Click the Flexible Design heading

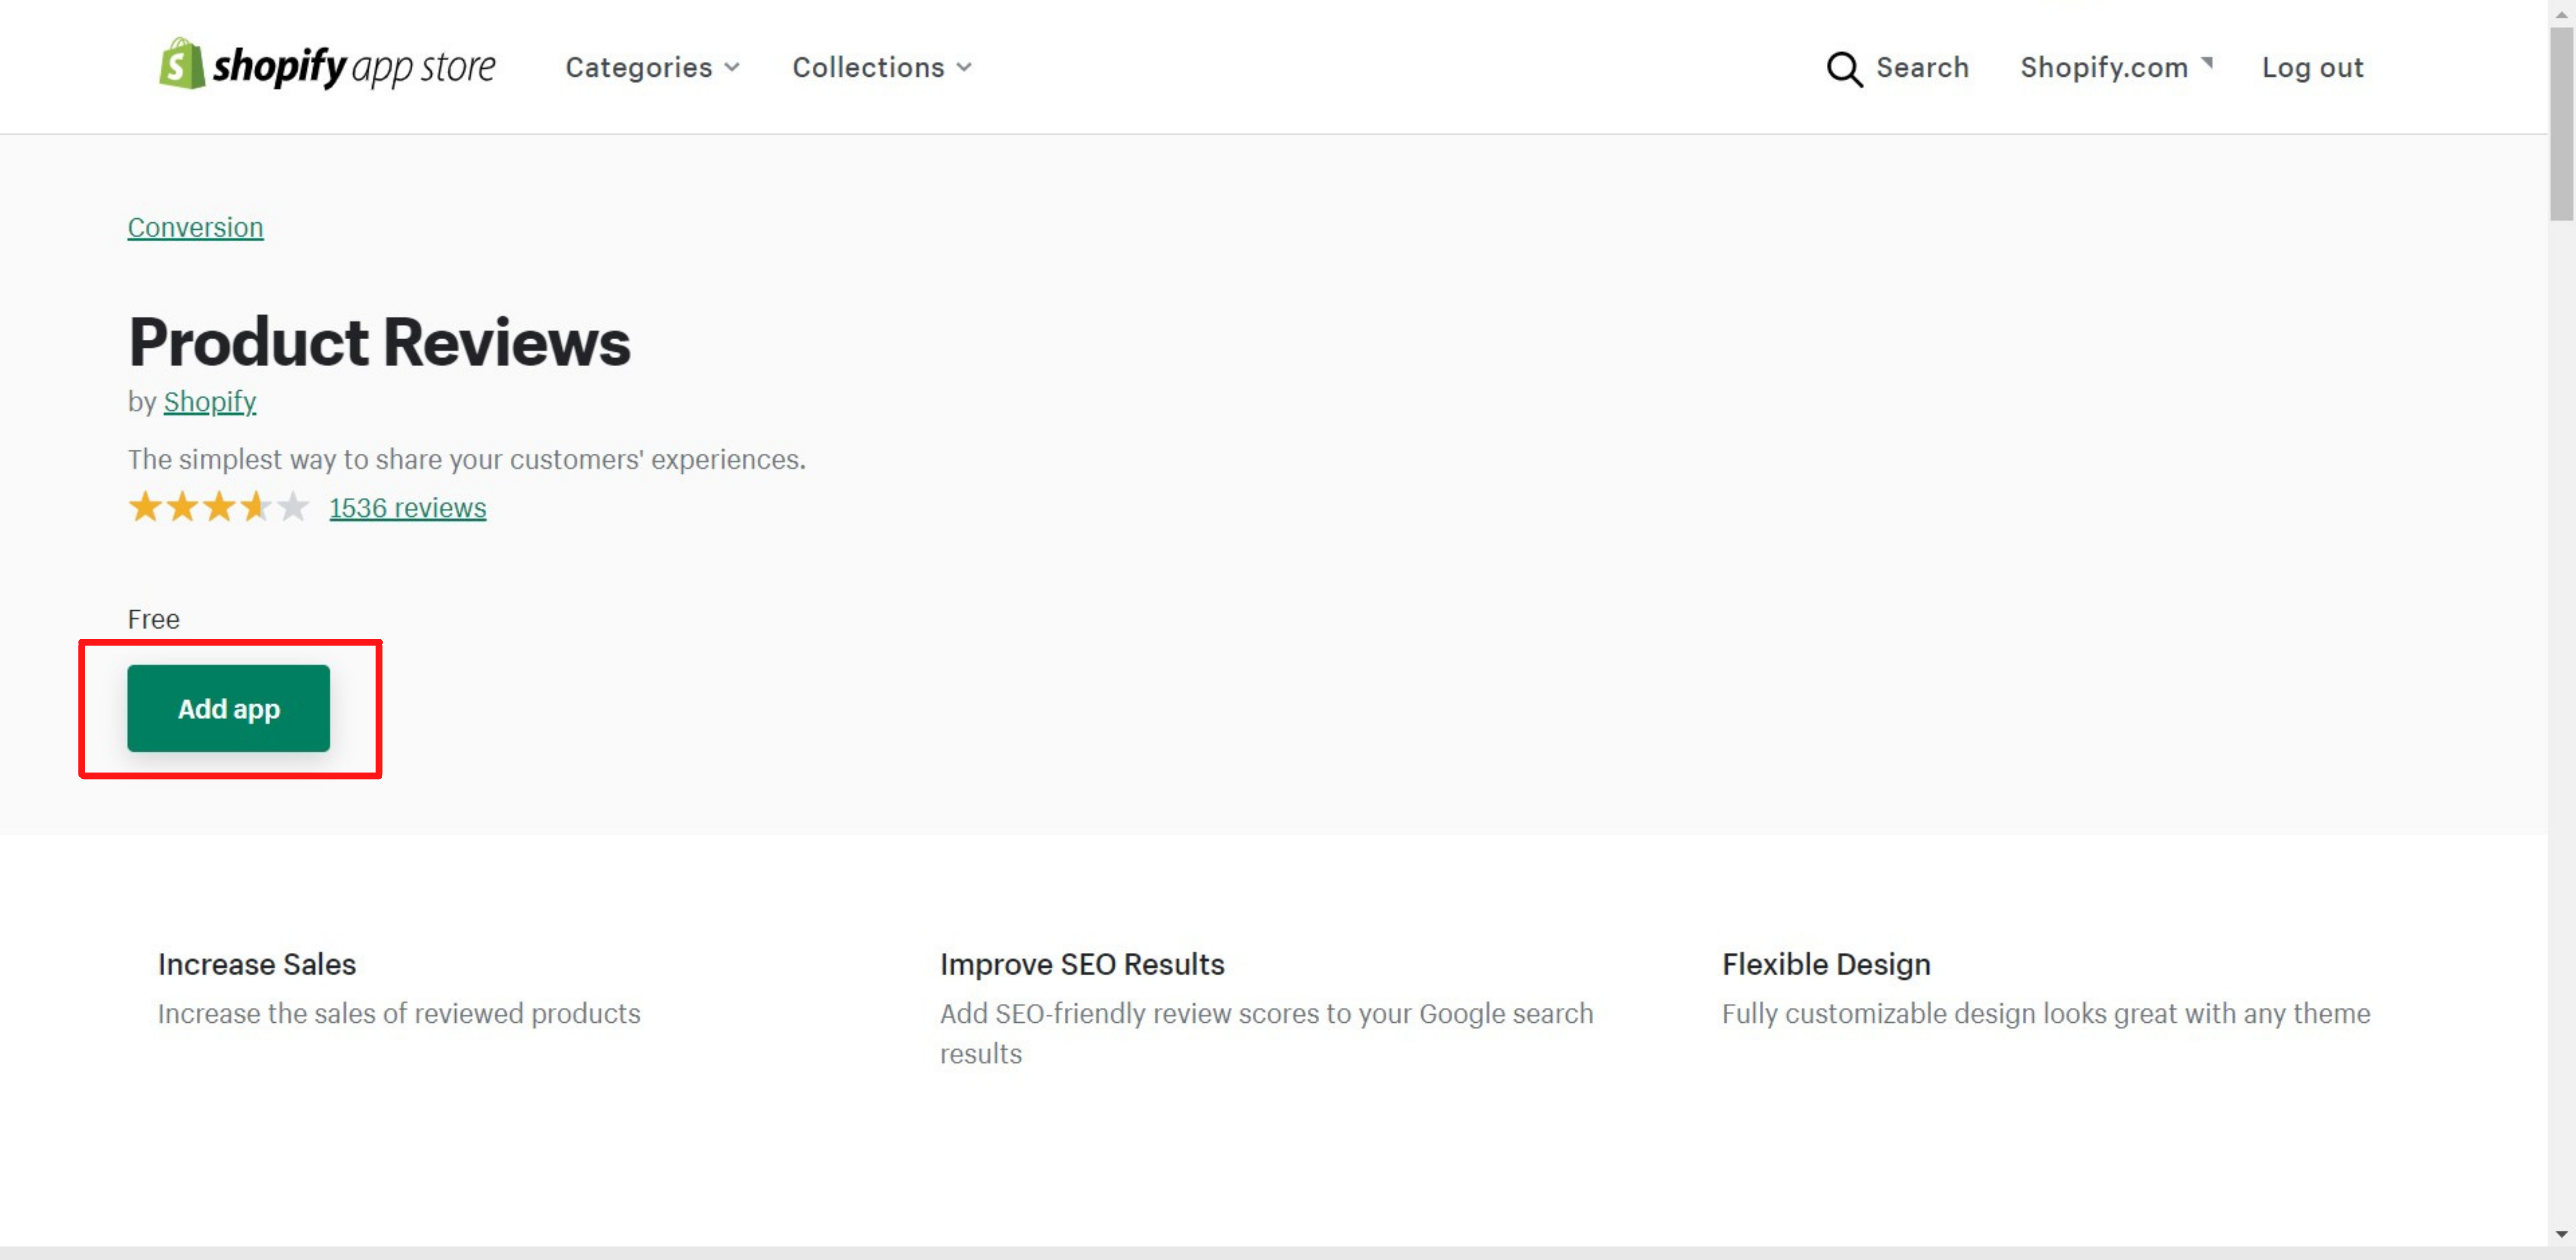[x=1826, y=964]
